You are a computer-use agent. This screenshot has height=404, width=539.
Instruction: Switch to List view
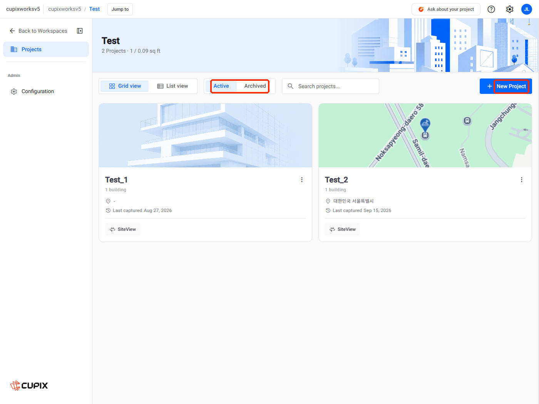[x=172, y=86]
